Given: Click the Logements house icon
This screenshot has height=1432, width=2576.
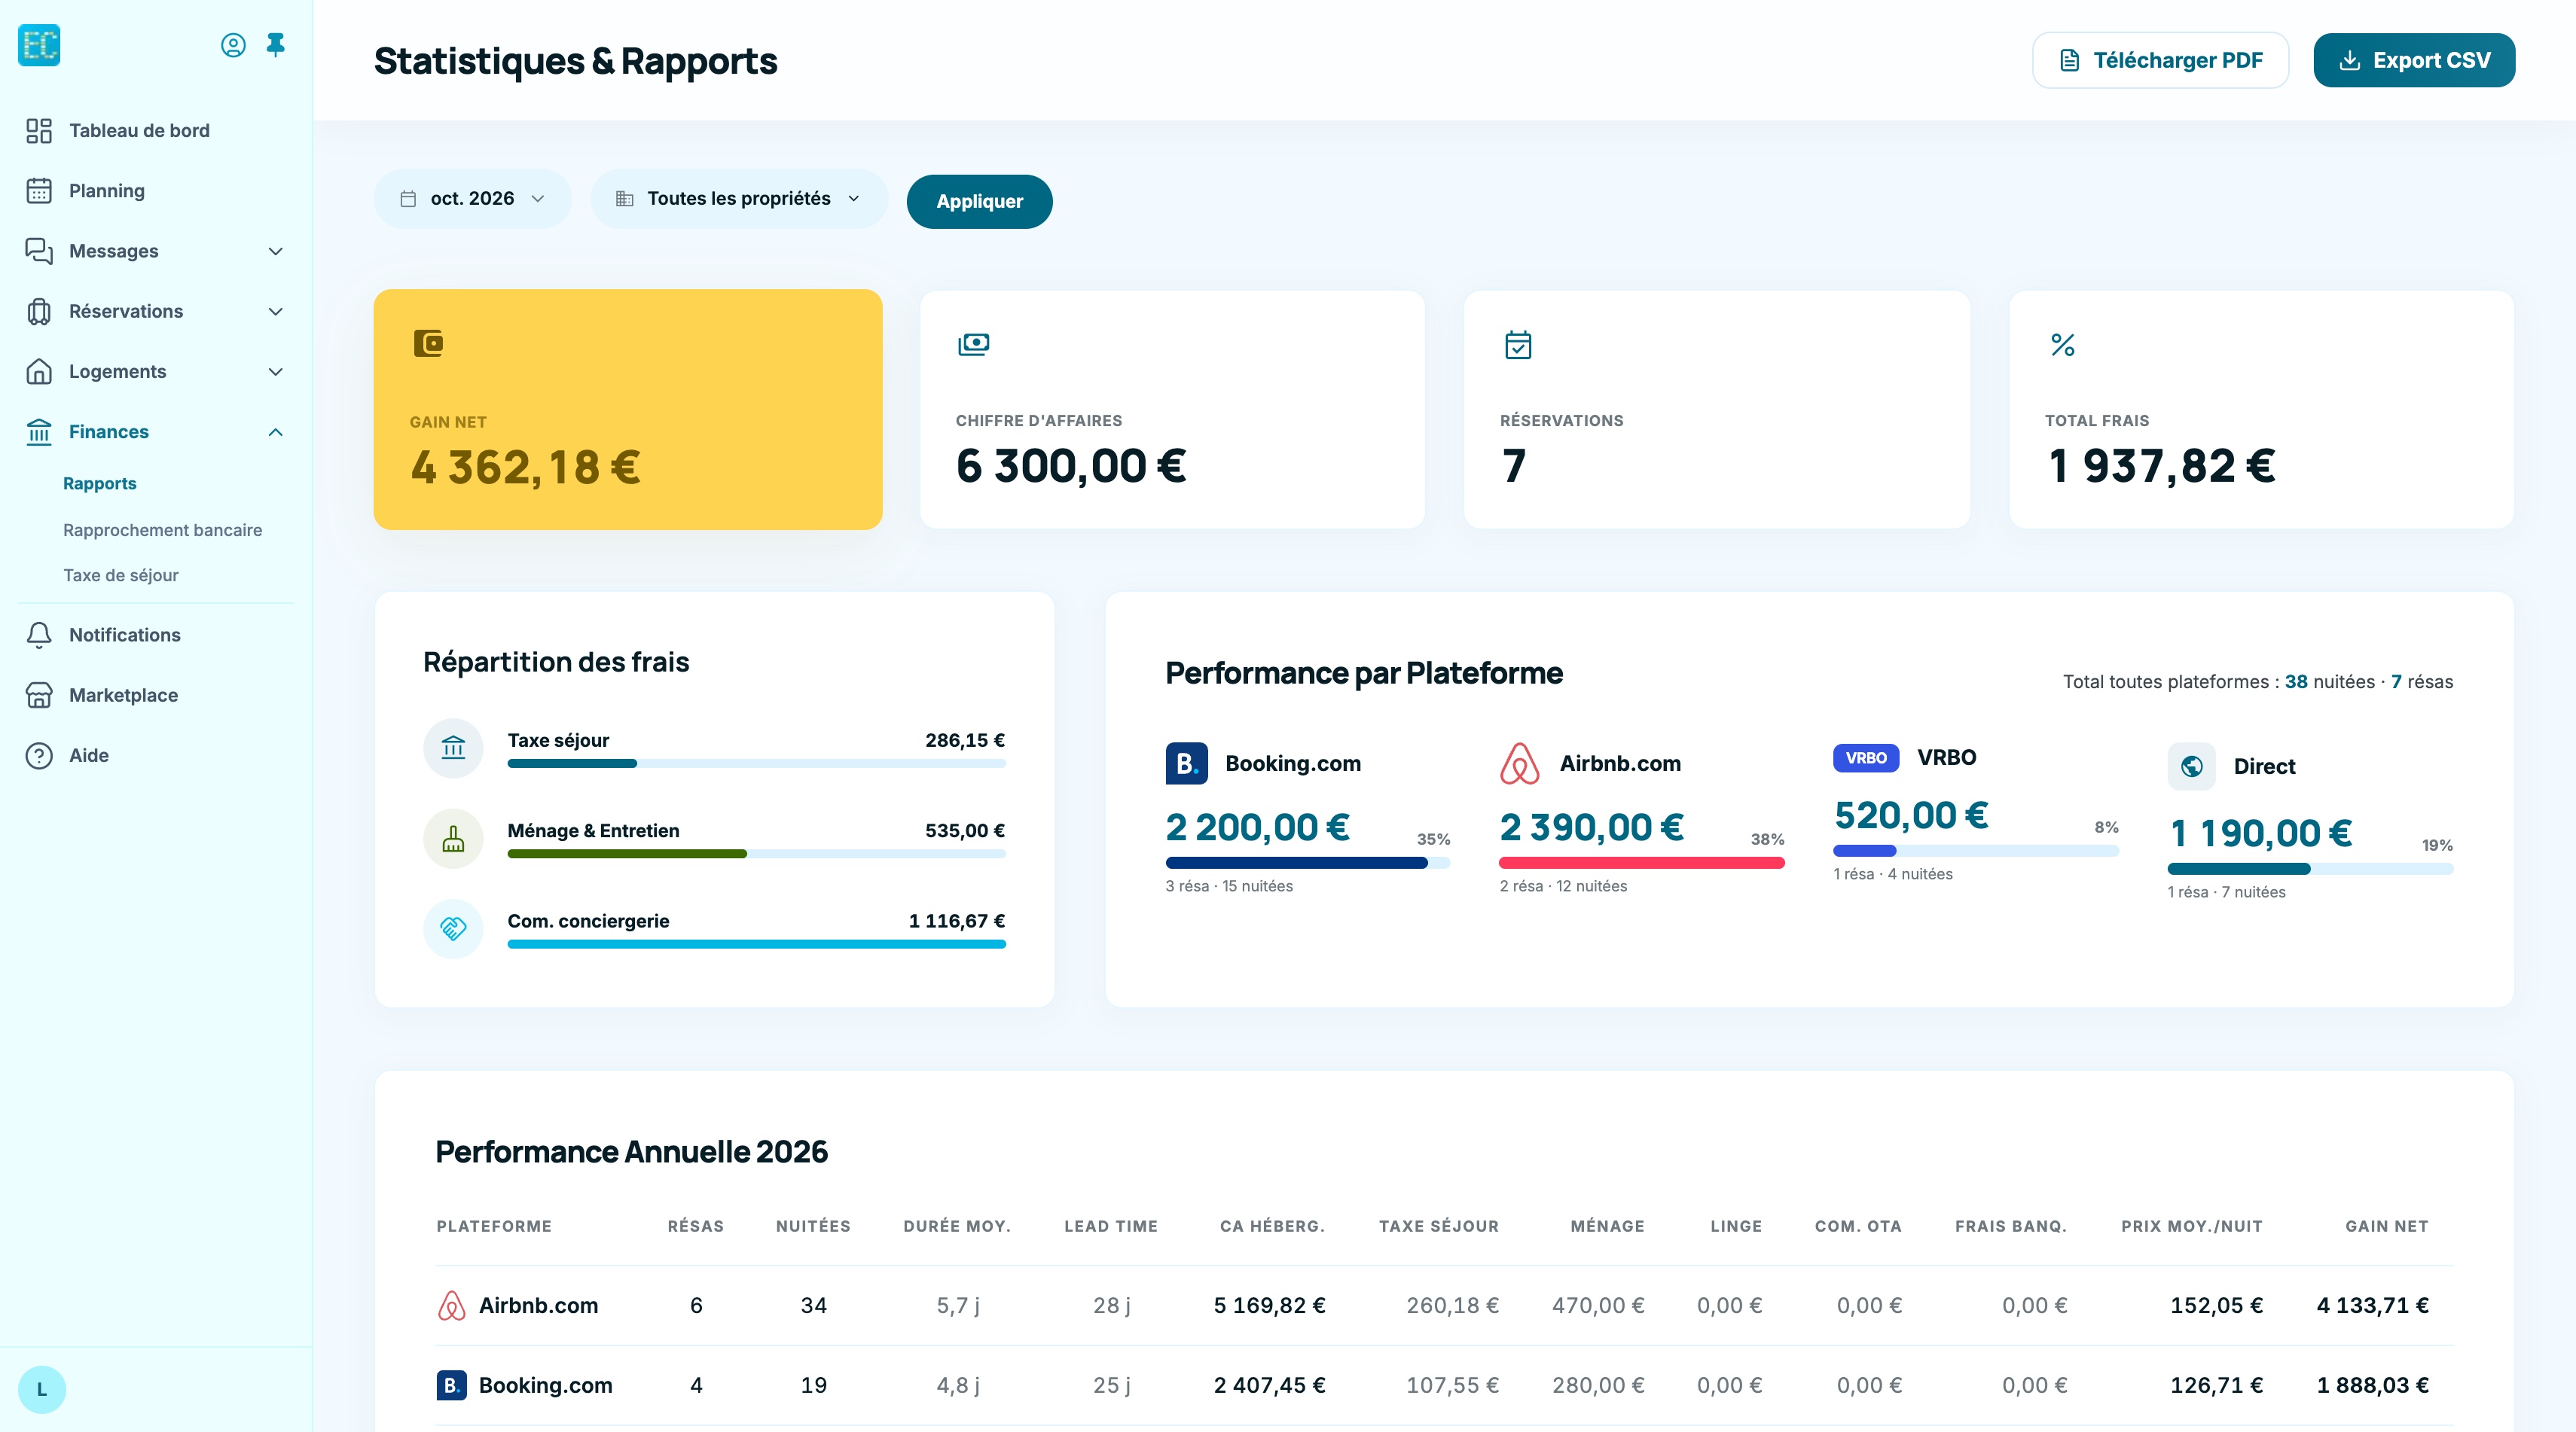Looking at the screenshot, I should (x=39, y=372).
